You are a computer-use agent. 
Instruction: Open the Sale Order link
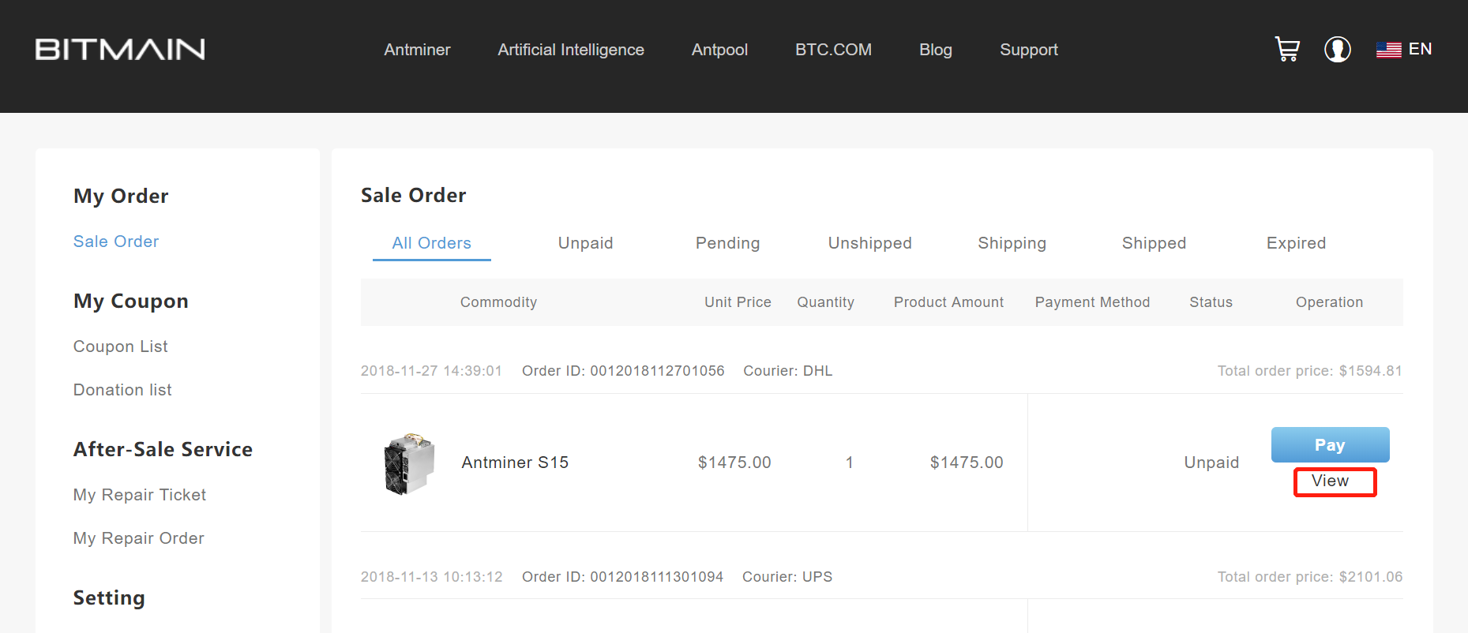[x=115, y=241]
